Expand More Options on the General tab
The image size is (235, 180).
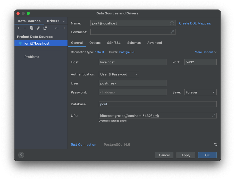point(205,52)
